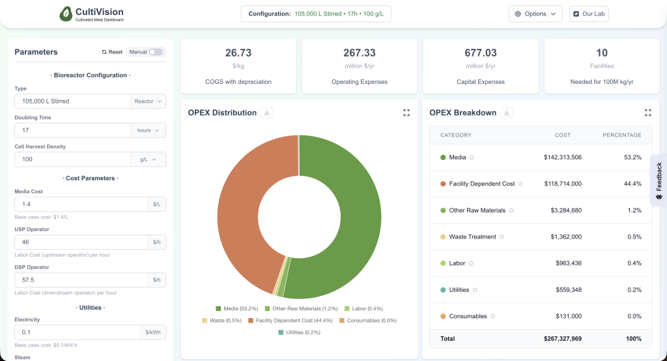The height and width of the screenshot is (361, 667).
Task: Toggle the Manual mode switch
Action: tap(155, 52)
